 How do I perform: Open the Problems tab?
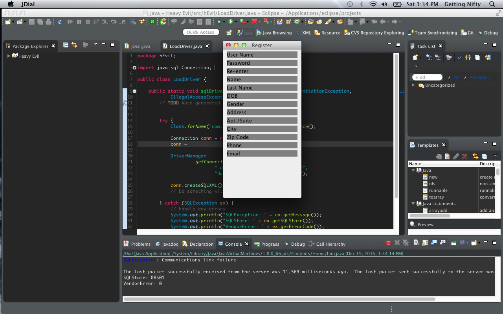click(x=137, y=244)
